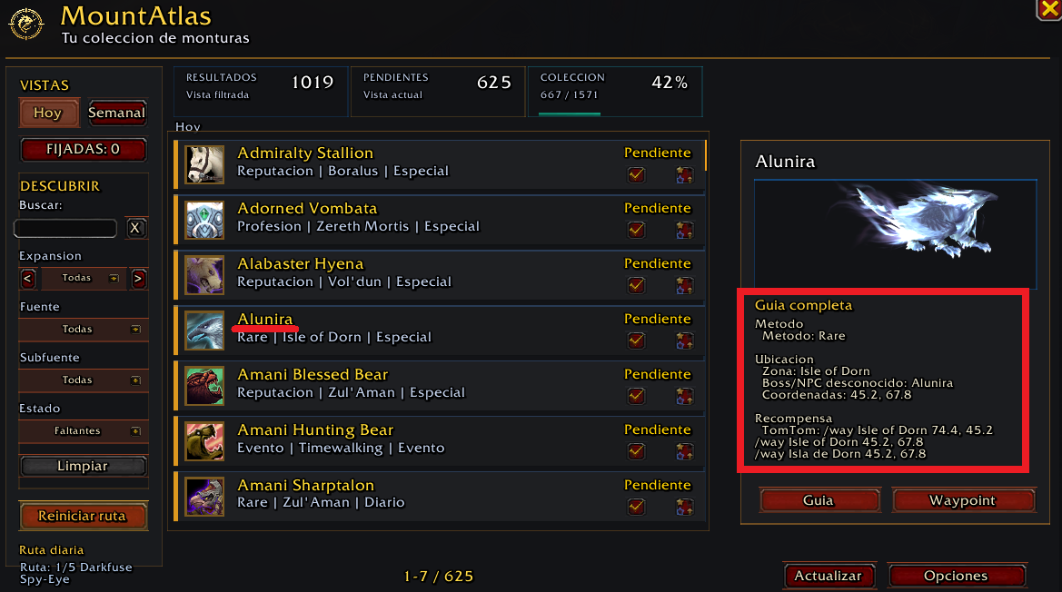Click the Amani Sharptalon mount icon
This screenshot has width=1062, height=592.
(204, 497)
